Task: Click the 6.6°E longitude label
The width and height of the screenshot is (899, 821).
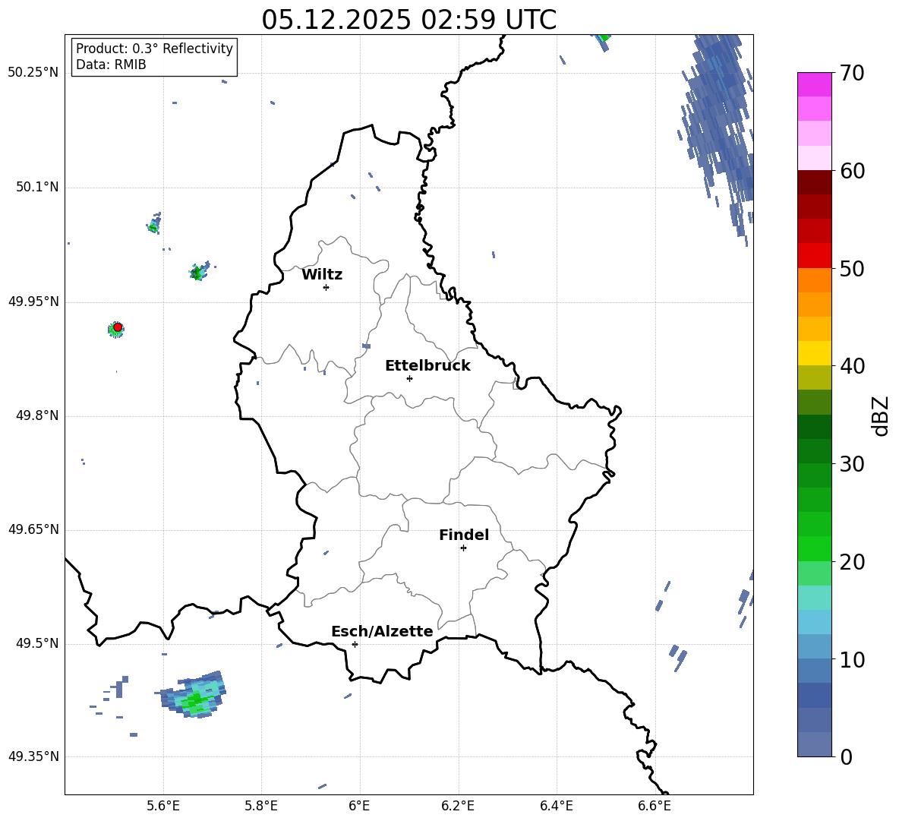Action: coord(655,807)
